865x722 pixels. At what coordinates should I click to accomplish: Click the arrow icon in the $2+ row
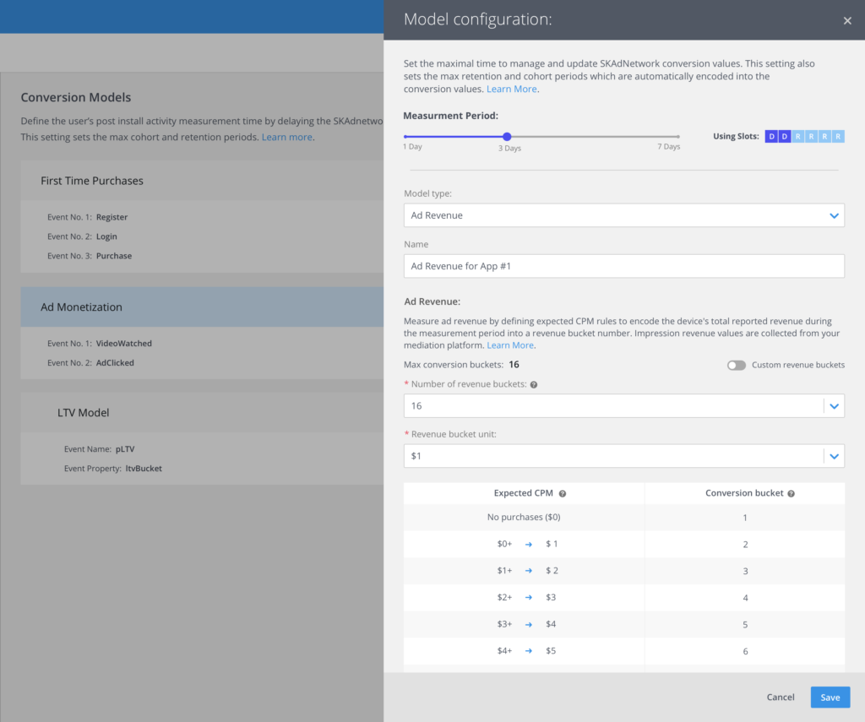coord(529,597)
